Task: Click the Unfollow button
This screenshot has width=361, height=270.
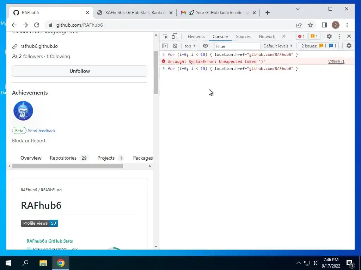Action: tap(80, 71)
